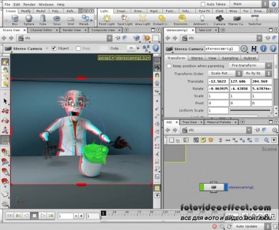Viewport: 279px width, 230px height.
Task: Expand the scene view obj path dropdown
Action: point(110,38)
